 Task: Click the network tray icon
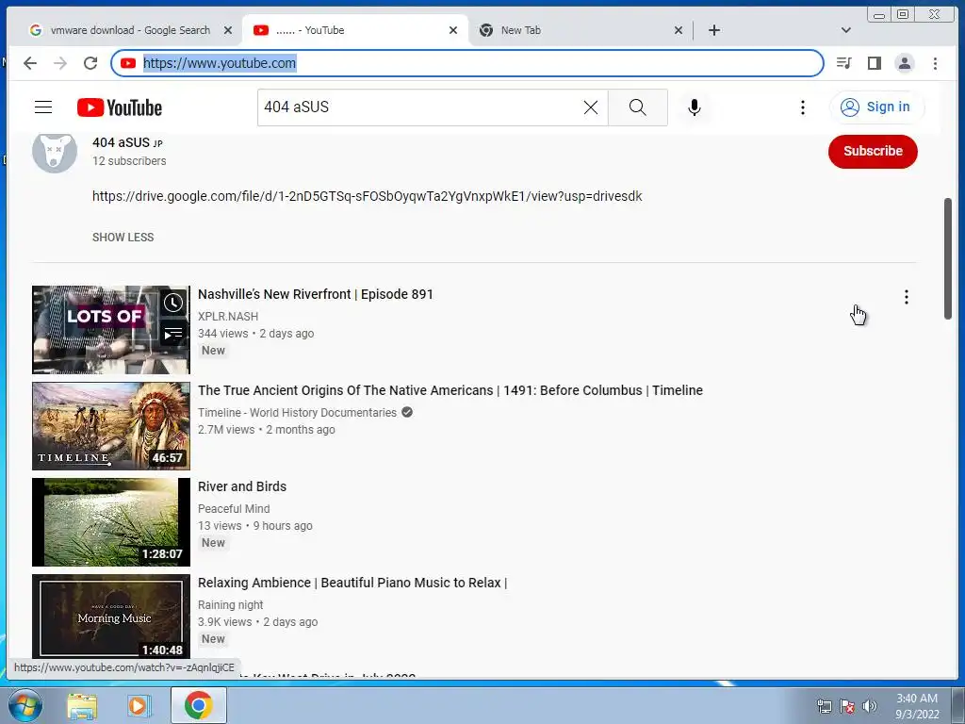pos(824,706)
